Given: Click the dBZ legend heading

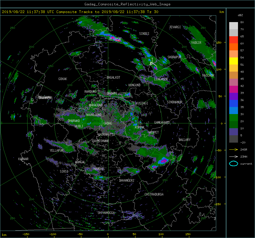Looking at the screenshot, I should [240, 15].
